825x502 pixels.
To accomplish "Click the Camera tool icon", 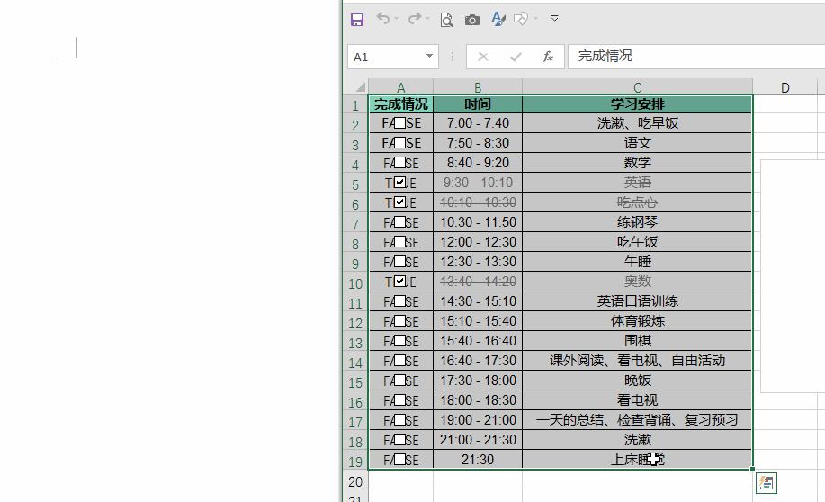I will [x=472, y=20].
